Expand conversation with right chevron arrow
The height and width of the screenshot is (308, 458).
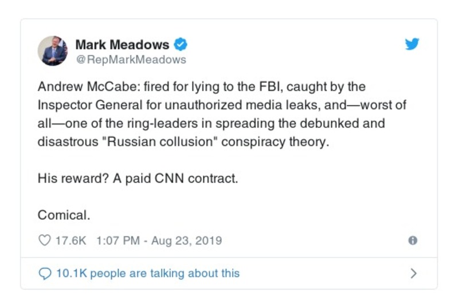pos(413,274)
